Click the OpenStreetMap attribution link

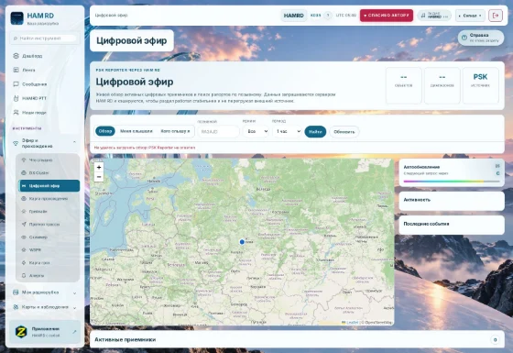tap(378, 323)
